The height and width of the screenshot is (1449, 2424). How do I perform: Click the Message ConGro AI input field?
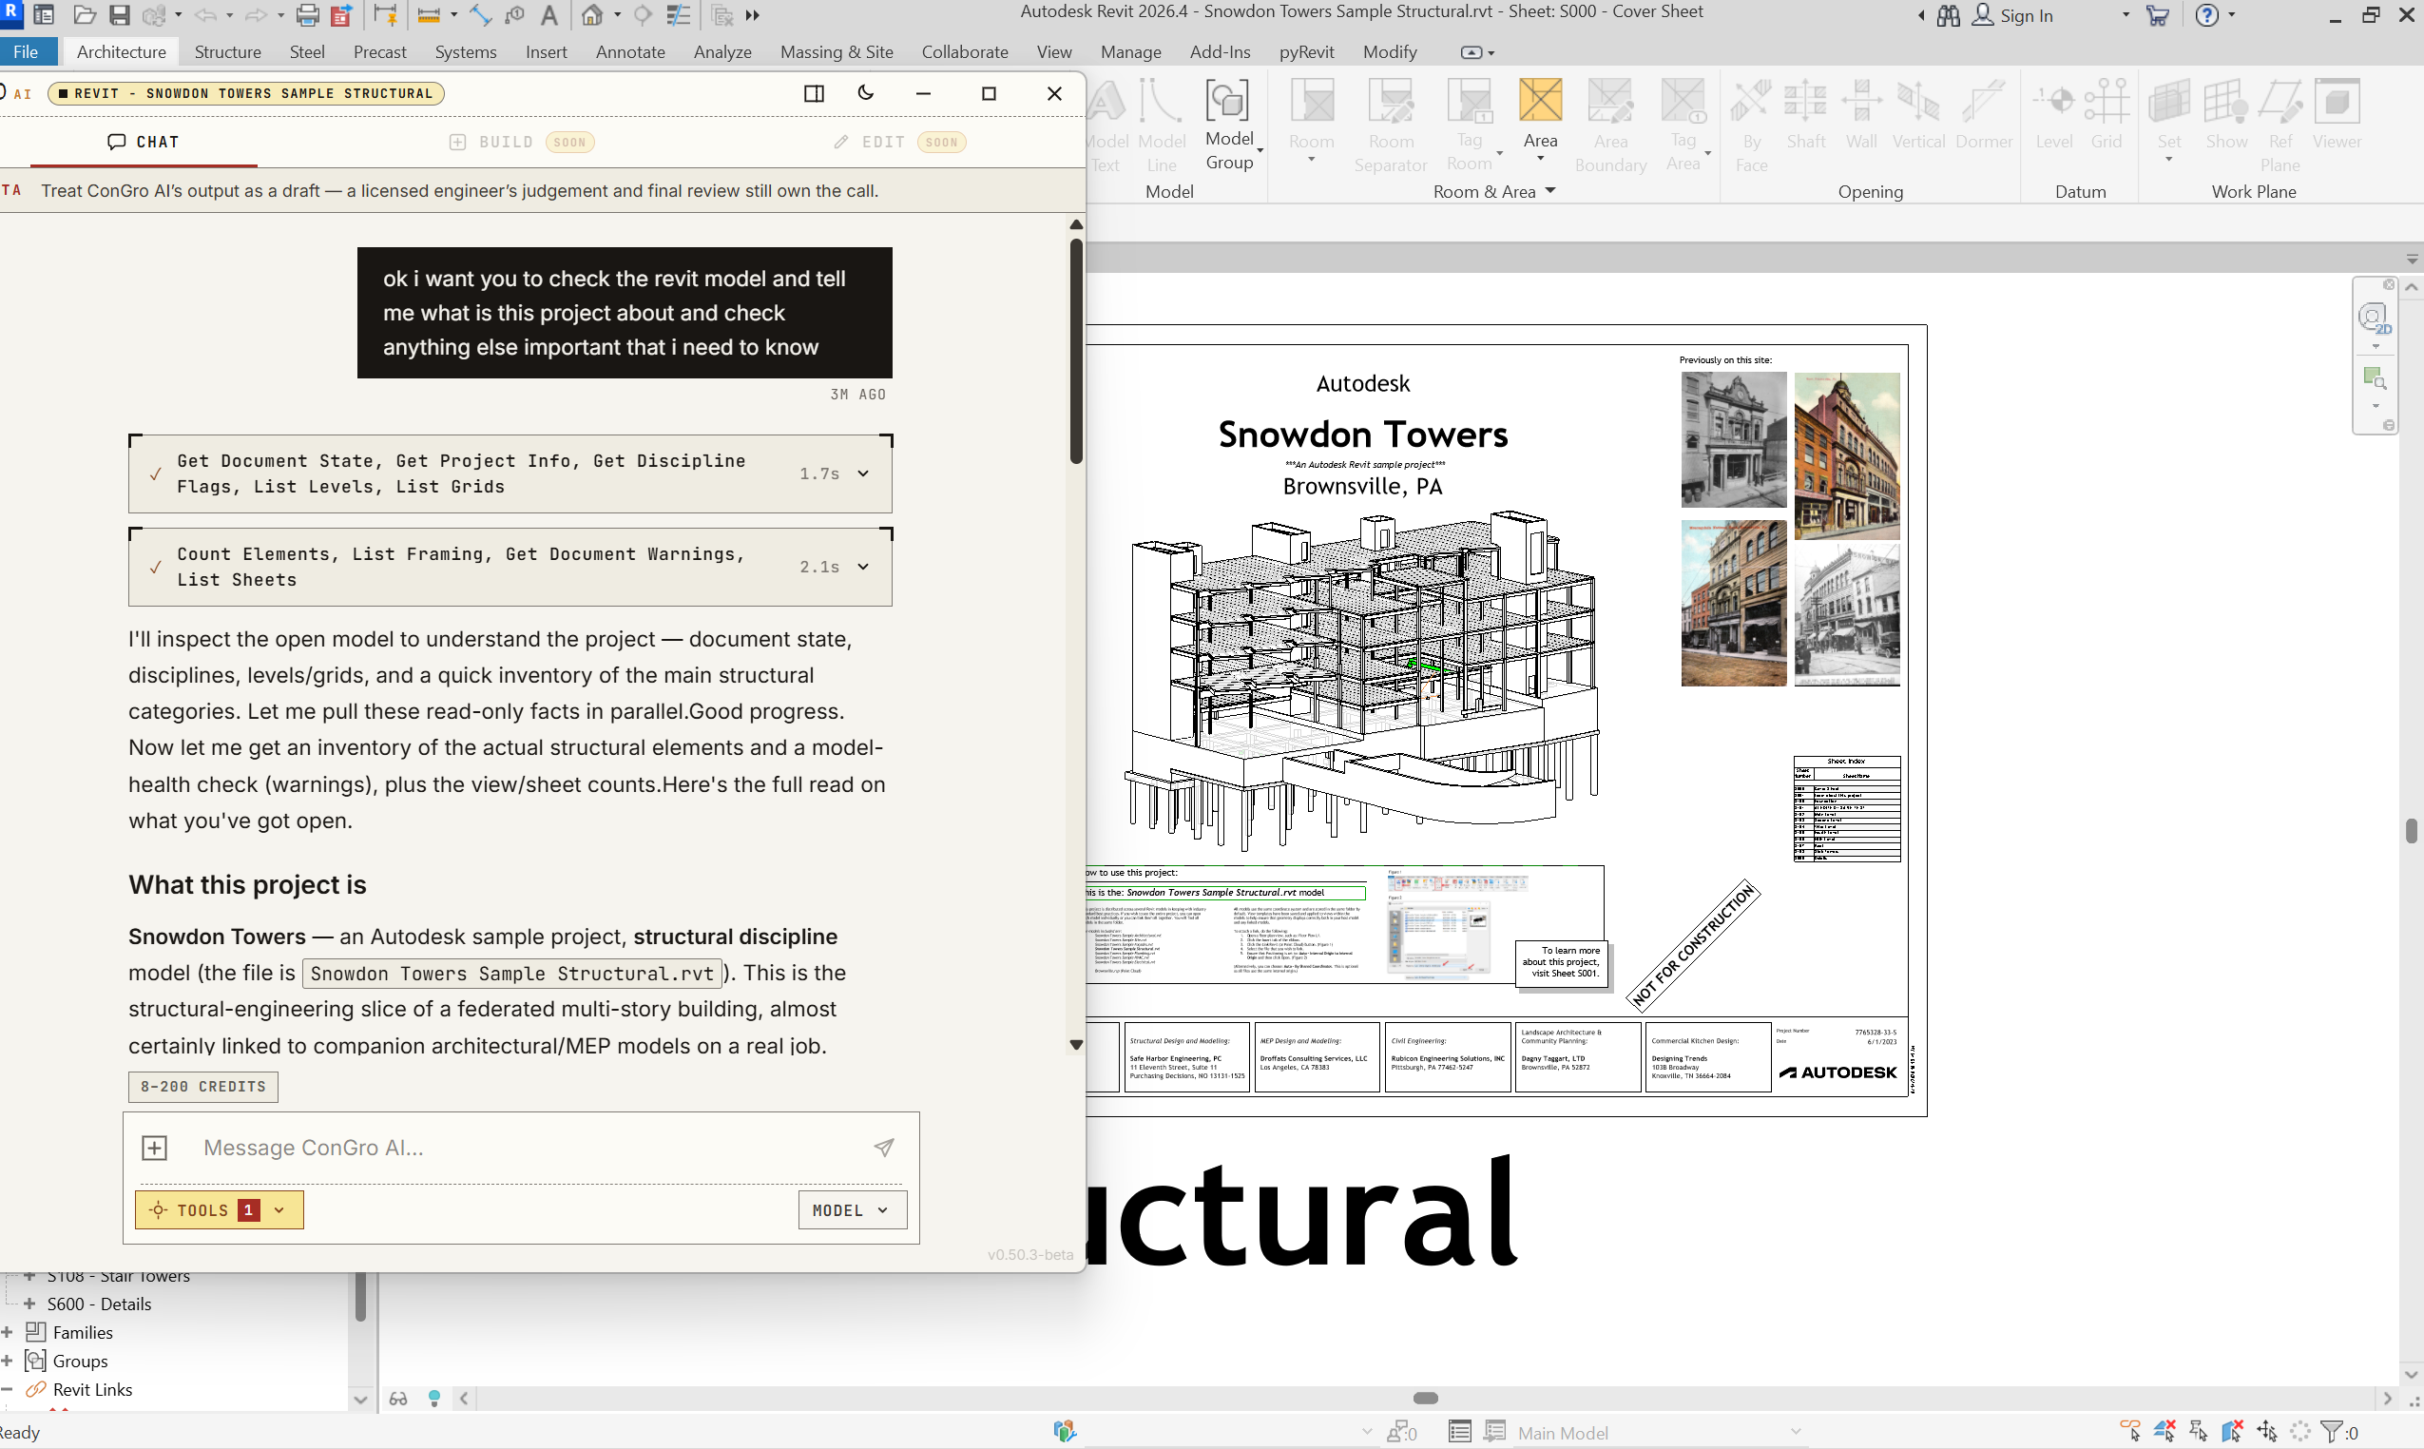point(528,1148)
